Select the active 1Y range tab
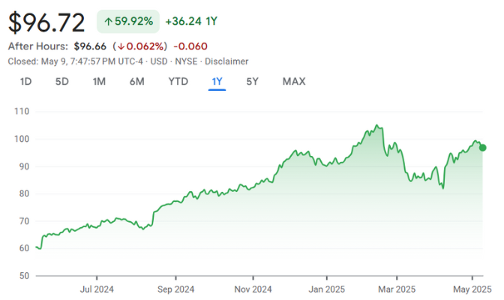 point(217,81)
